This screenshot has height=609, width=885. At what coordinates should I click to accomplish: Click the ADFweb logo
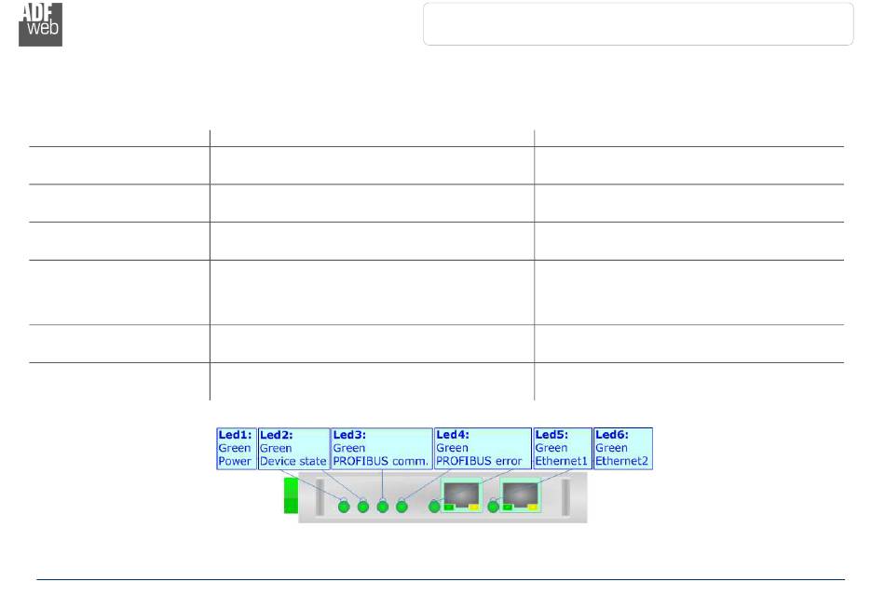pos(40,24)
